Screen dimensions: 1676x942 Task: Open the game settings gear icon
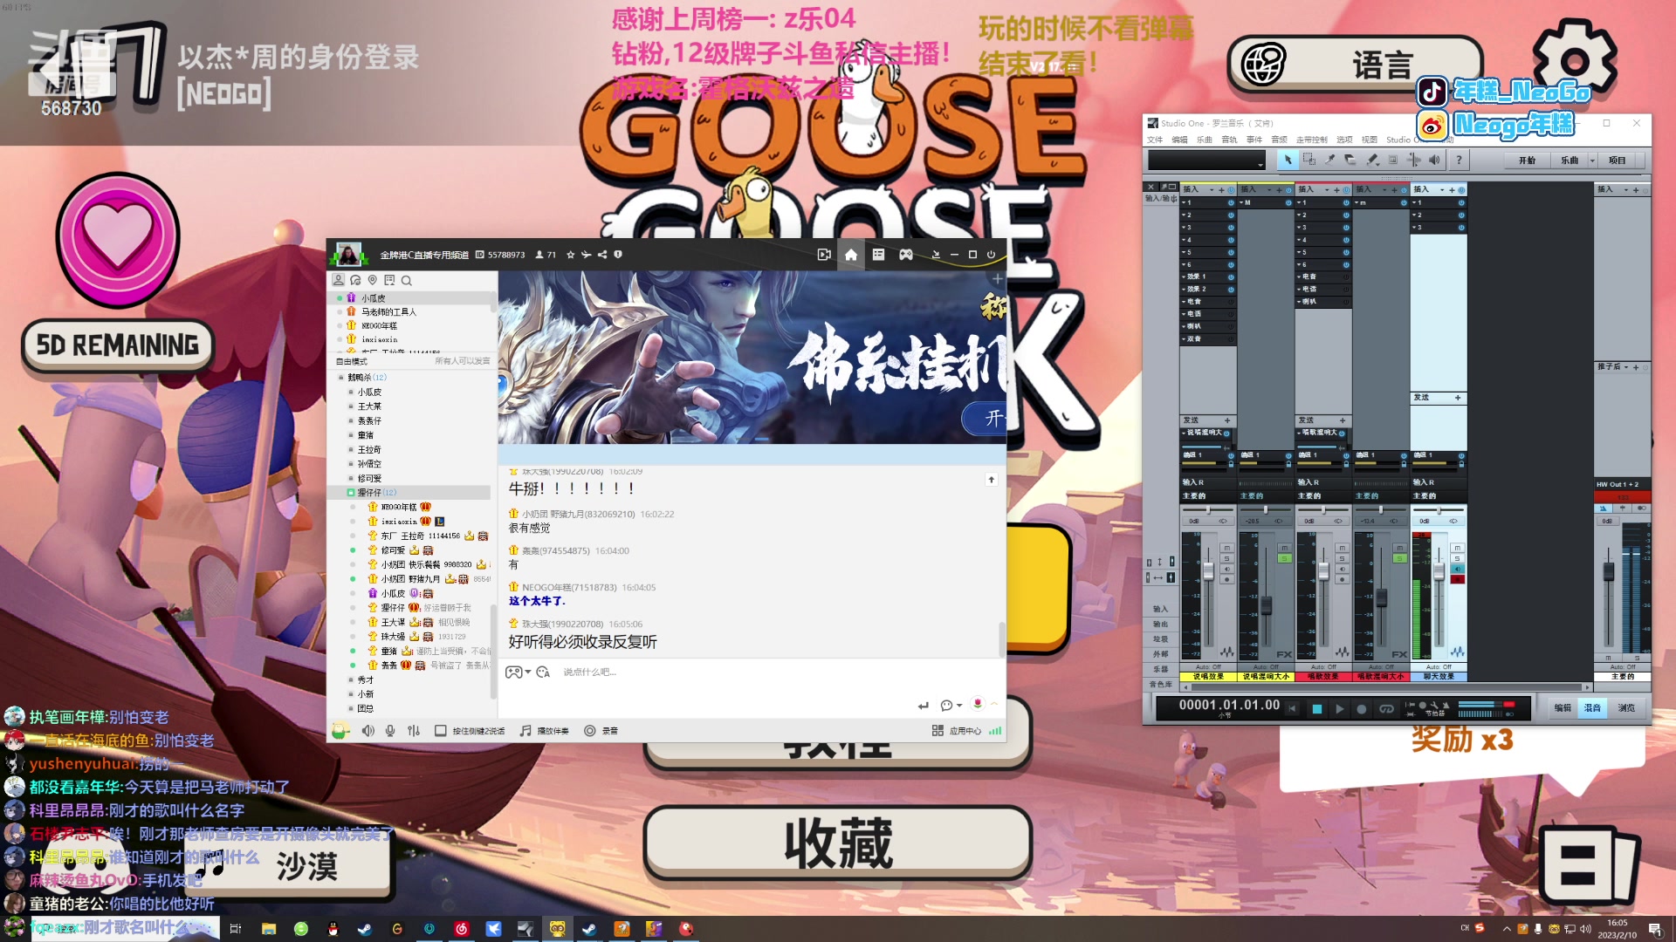[x=1574, y=62]
